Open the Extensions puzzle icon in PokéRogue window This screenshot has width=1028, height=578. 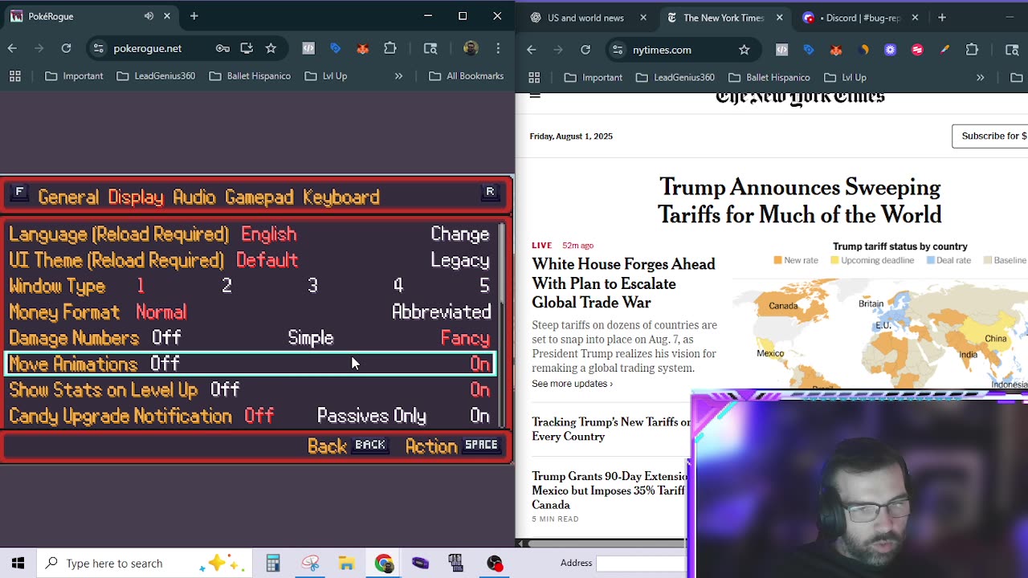390,48
